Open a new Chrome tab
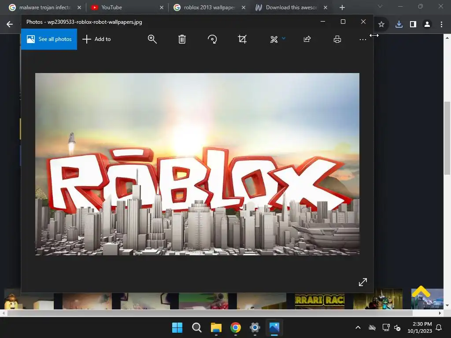This screenshot has height=338, width=451. pos(342,7)
